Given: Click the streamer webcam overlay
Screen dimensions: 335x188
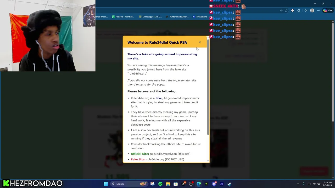Looking at the screenshot, I should [48, 36].
